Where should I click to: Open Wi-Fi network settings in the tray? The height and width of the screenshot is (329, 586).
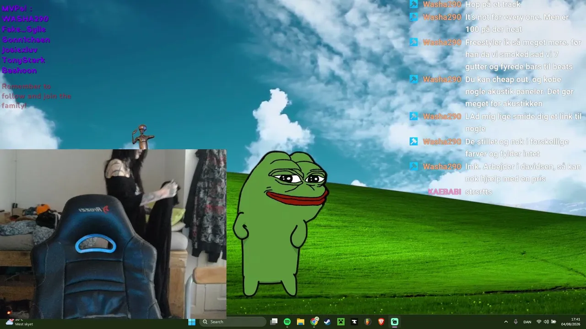(x=539, y=322)
